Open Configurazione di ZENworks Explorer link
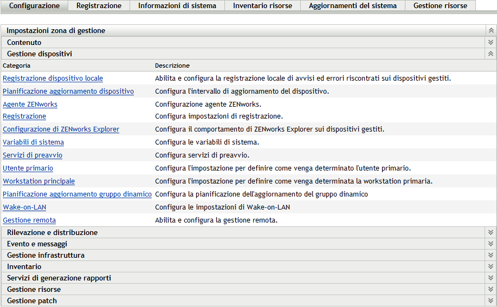Viewport: 497px width, 307px height. [61, 129]
